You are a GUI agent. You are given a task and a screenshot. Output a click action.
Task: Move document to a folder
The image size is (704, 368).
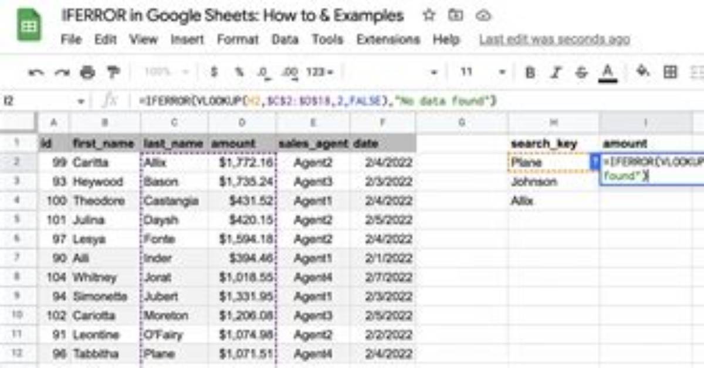click(455, 16)
